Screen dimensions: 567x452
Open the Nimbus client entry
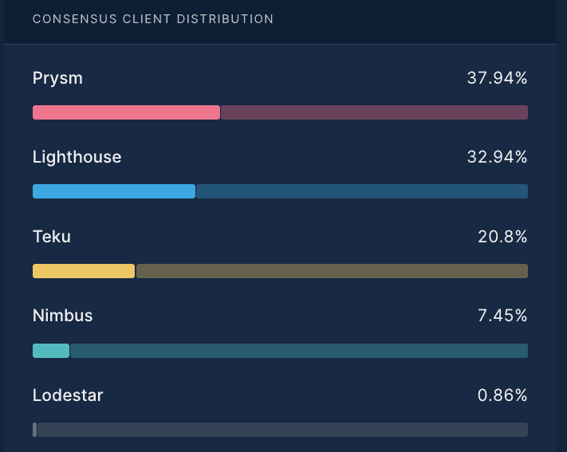pyautogui.click(x=62, y=316)
